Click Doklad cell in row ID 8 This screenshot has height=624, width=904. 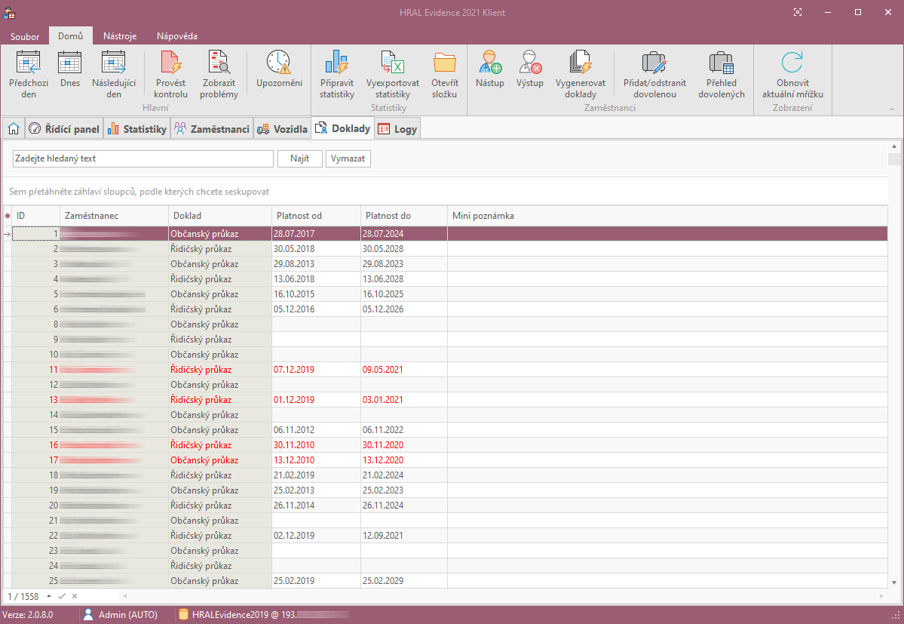pyautogui.click(x=219, y=324)
